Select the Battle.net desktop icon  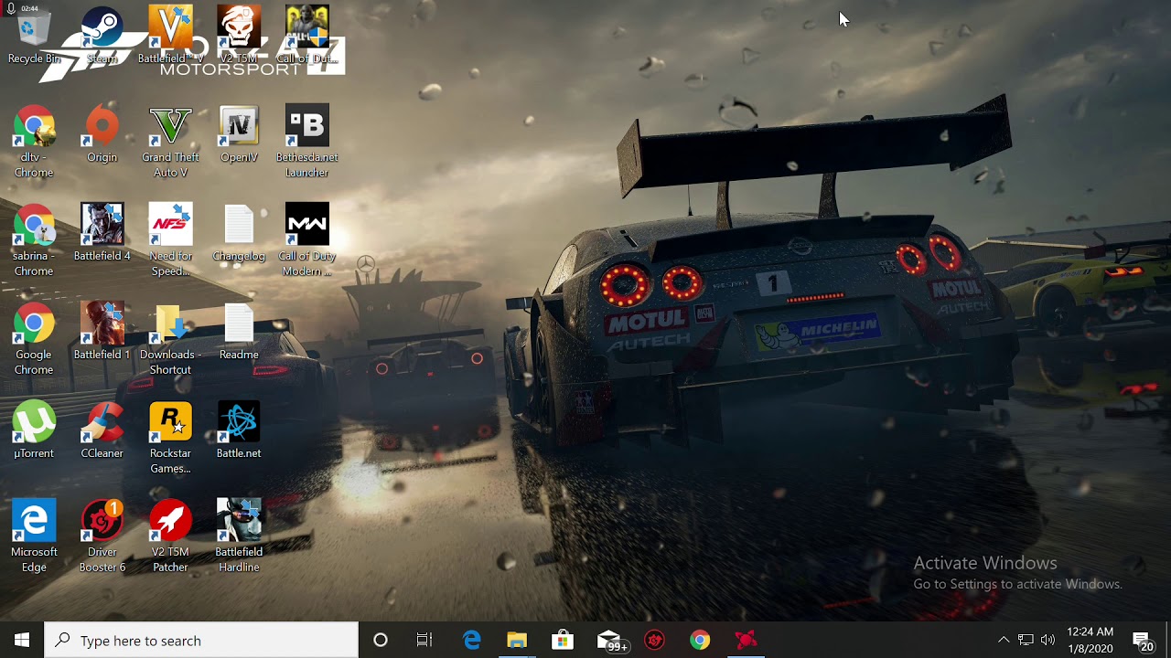tap(239, 431)
